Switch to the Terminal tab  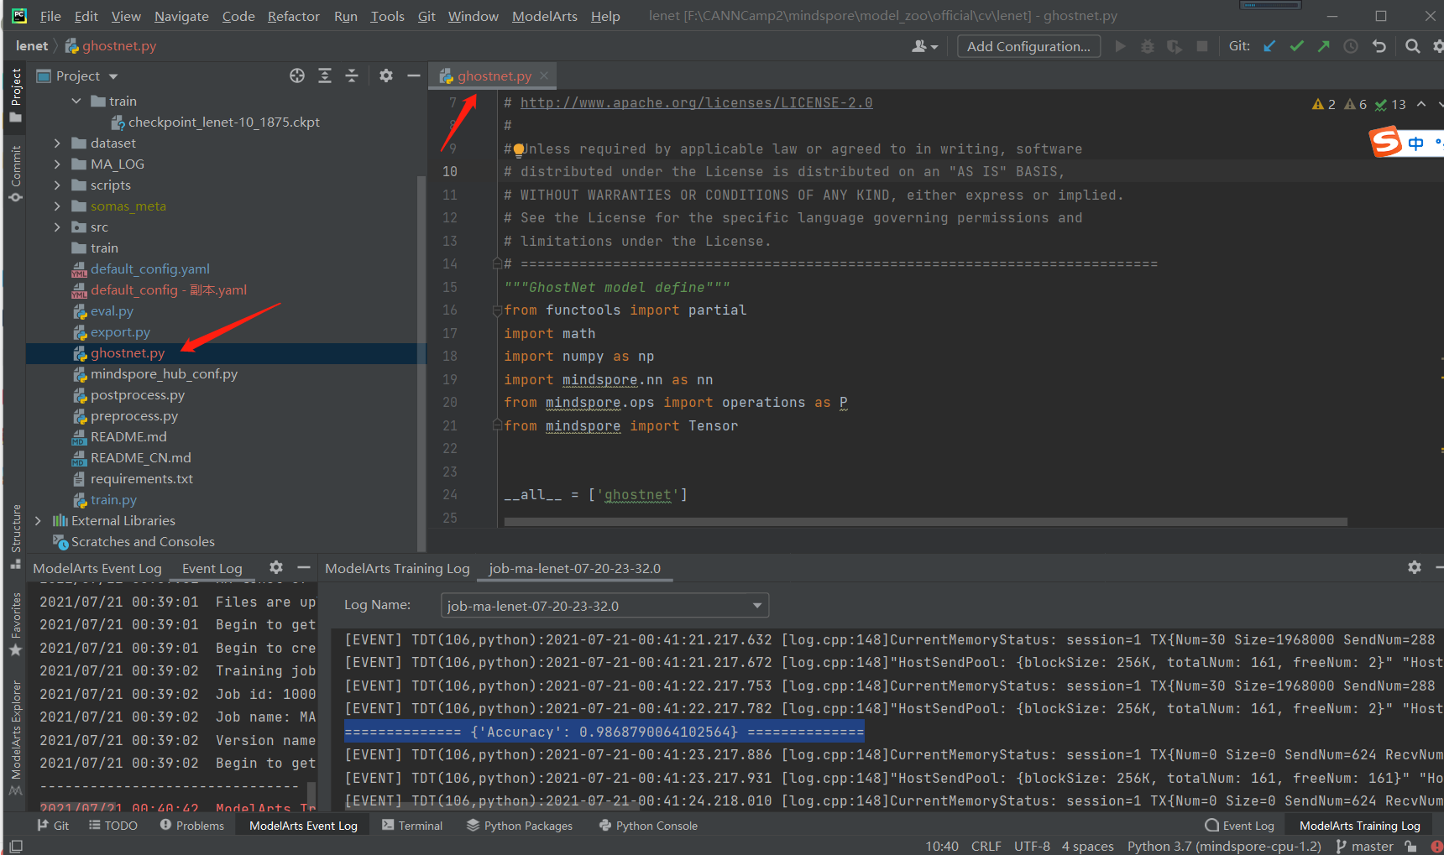[x=412, y=826]
